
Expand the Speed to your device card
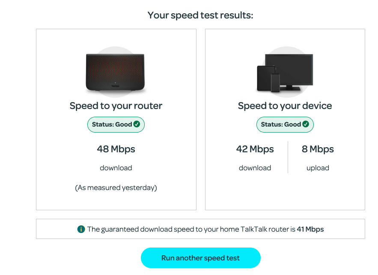pyautogui.click(x=285, y=119)
